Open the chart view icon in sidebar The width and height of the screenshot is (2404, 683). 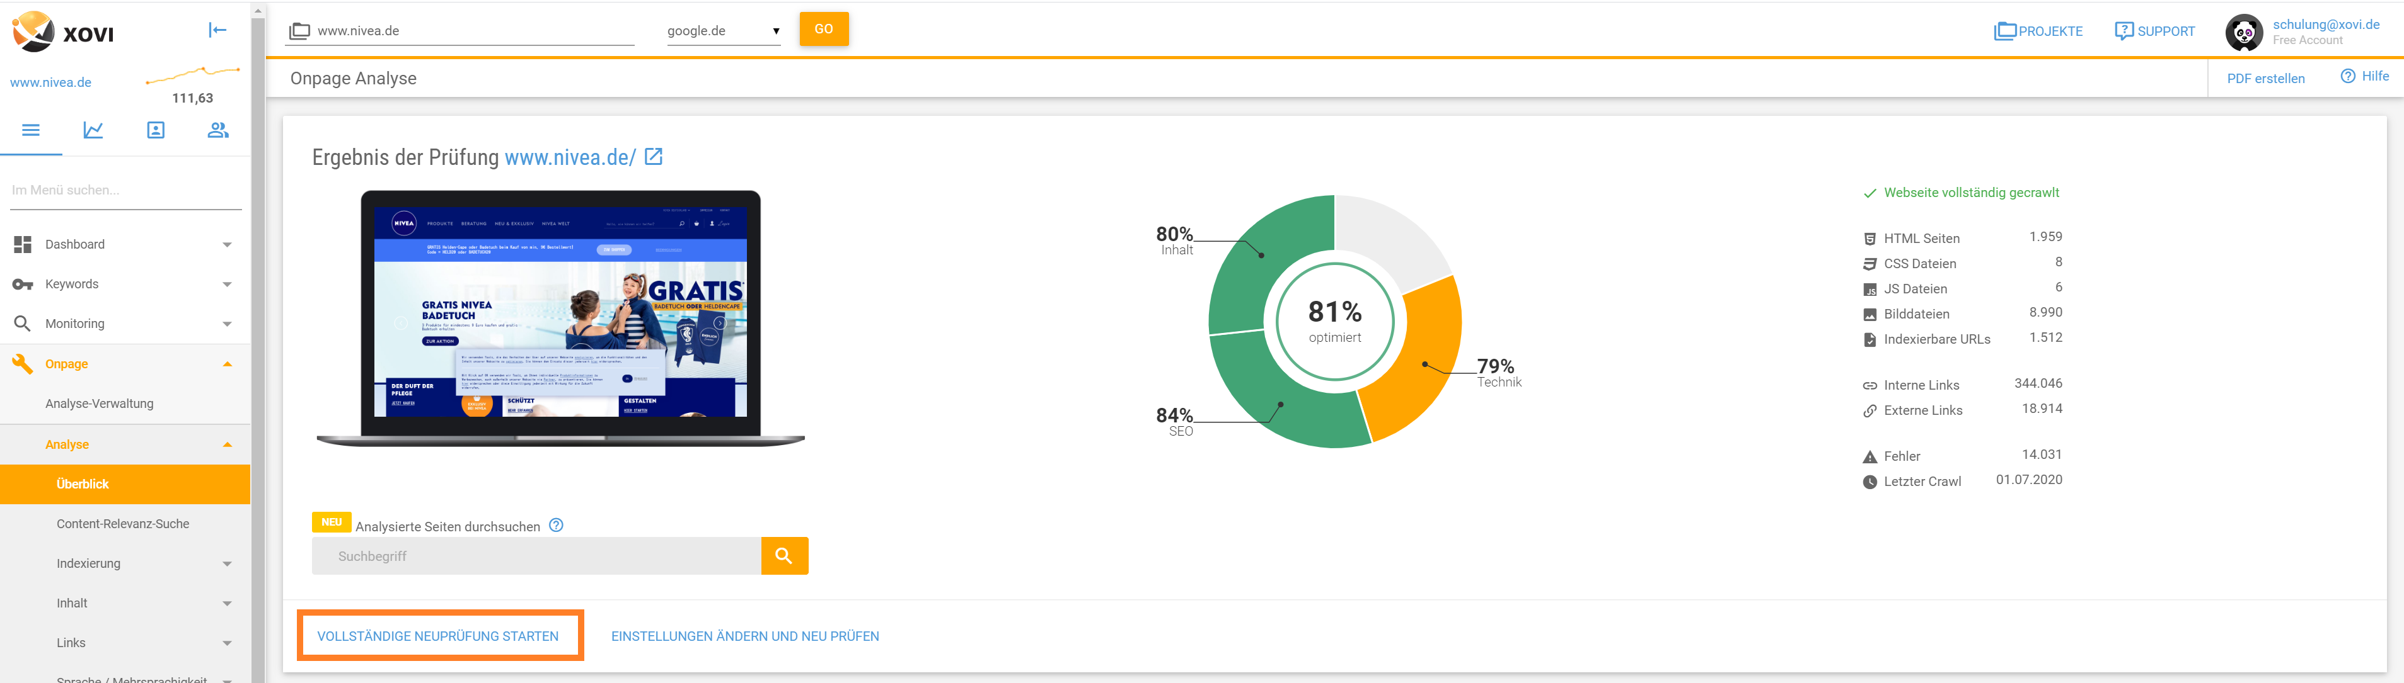(x=93, y=130)
